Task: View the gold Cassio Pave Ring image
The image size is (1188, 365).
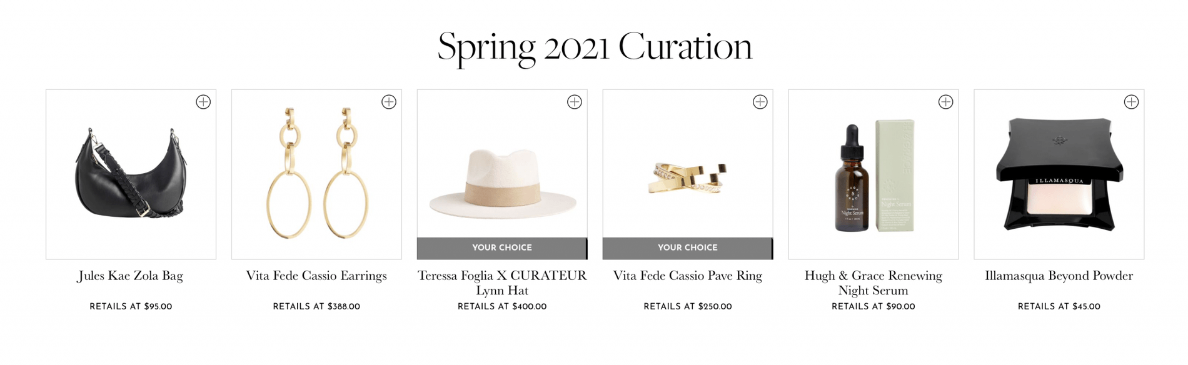Action: click(688, 178)
